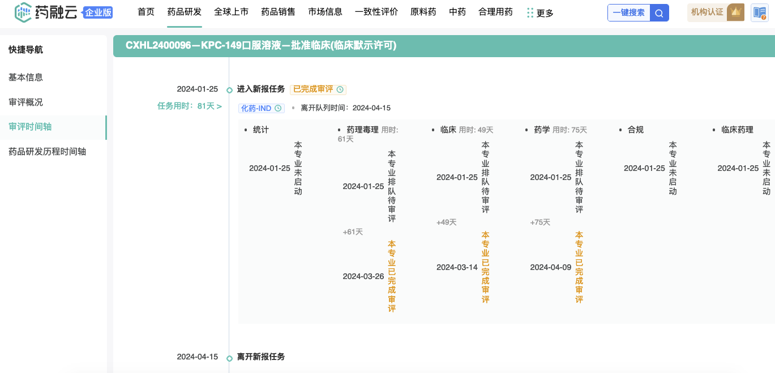
Task: Select 基本信息 in quick navigation
Action: [x=26, y=77]
